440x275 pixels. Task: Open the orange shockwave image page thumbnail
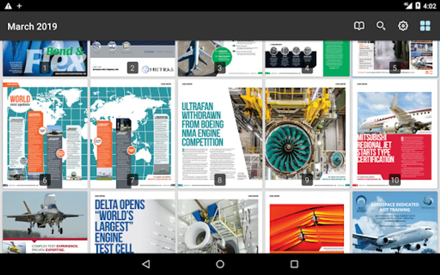click(307, 222)
